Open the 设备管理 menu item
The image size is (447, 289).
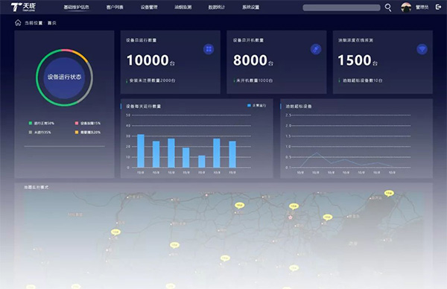coord(149,7)
